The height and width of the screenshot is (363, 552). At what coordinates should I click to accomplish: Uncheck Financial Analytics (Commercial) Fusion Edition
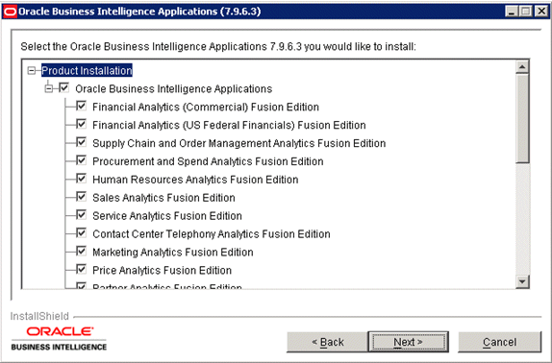[82, 106]
